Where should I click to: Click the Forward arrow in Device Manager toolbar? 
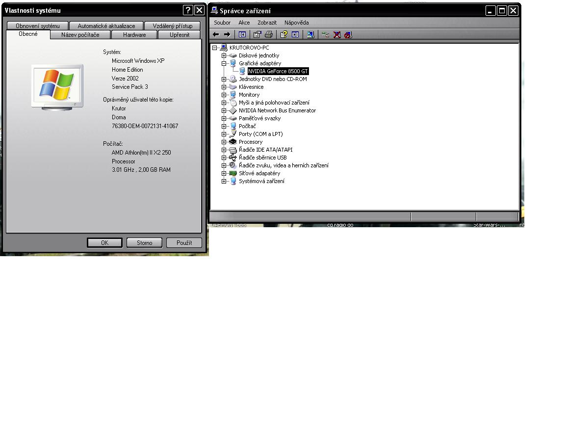coord(227,35)
